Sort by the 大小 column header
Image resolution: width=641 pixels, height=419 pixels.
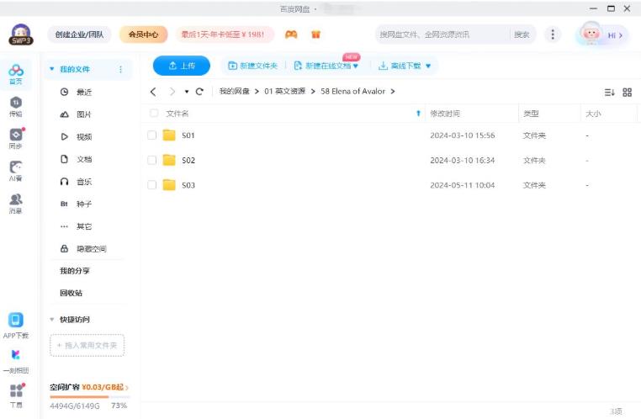tap(593, 114)
